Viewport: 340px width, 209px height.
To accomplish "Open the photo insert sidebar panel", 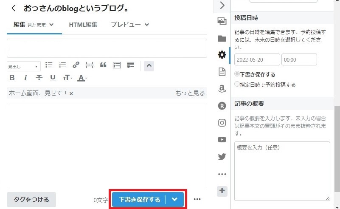I will (x=222, y=21).
